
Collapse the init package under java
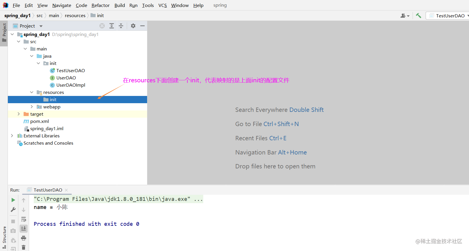pos(38,63)
